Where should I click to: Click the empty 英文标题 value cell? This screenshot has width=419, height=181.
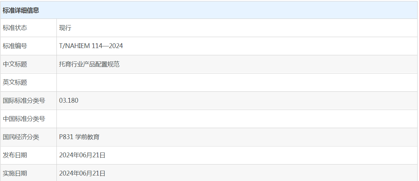tap(237, 82)
